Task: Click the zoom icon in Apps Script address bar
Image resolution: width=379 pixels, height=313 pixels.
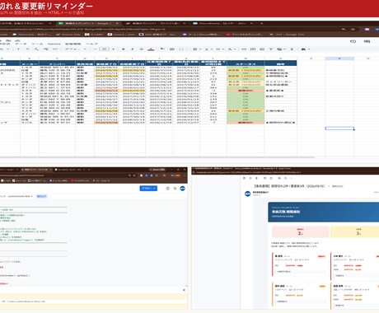Action: click(129, 175)
